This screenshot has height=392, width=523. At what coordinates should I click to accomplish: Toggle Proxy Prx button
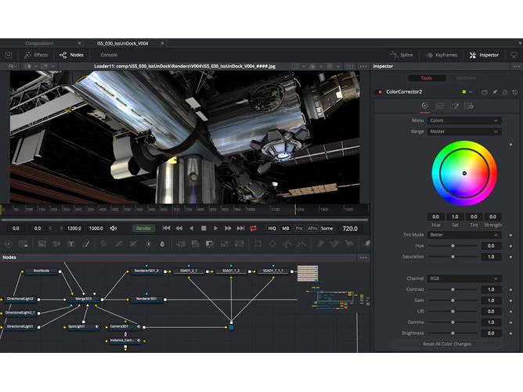coord(299,228)
